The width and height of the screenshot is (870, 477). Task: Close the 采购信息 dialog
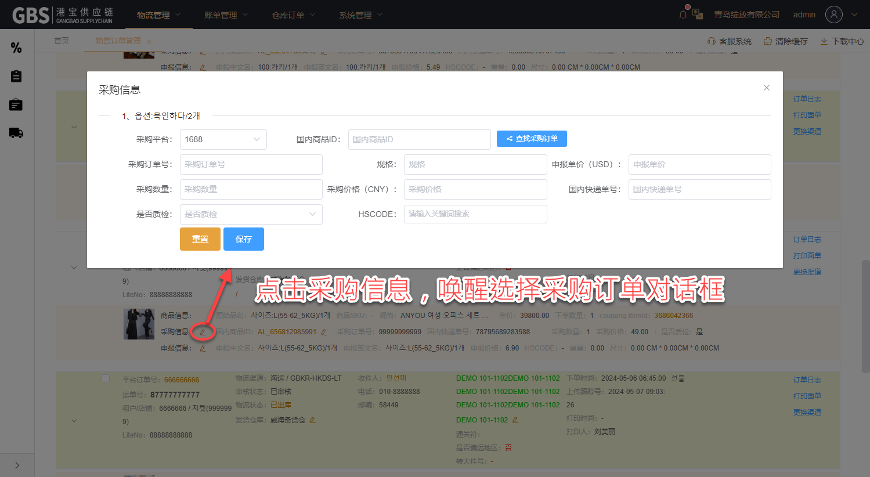(x=766, y=88)
